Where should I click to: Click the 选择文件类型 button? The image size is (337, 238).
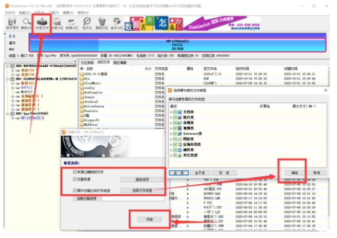[x=142, y=190]
